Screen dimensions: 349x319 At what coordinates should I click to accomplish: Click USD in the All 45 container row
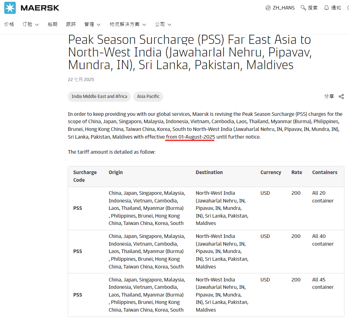pos(265,280)
